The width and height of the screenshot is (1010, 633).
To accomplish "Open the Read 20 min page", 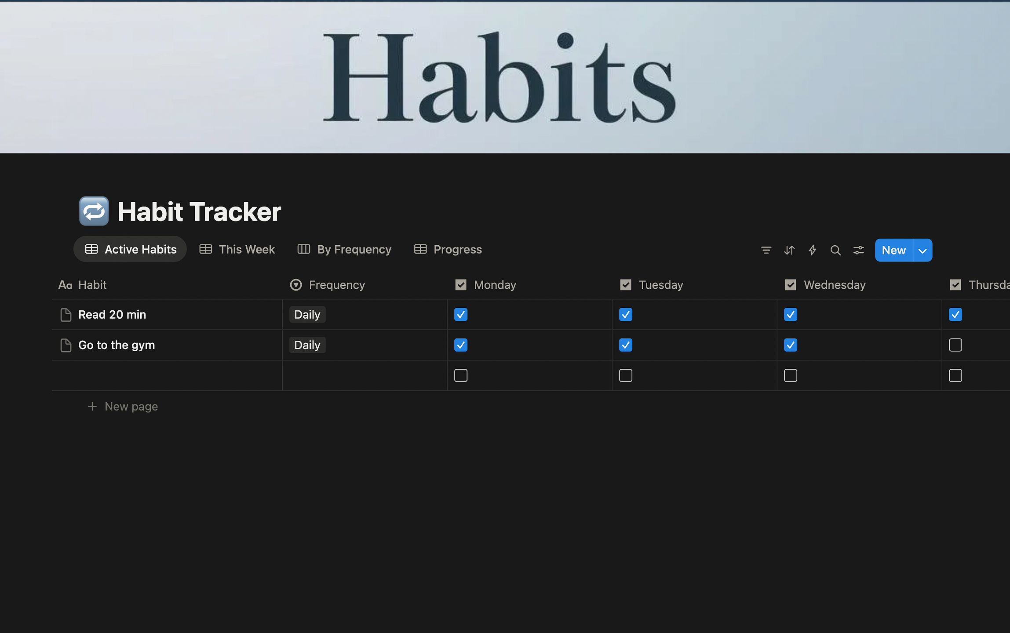I will tap(112, 315).
